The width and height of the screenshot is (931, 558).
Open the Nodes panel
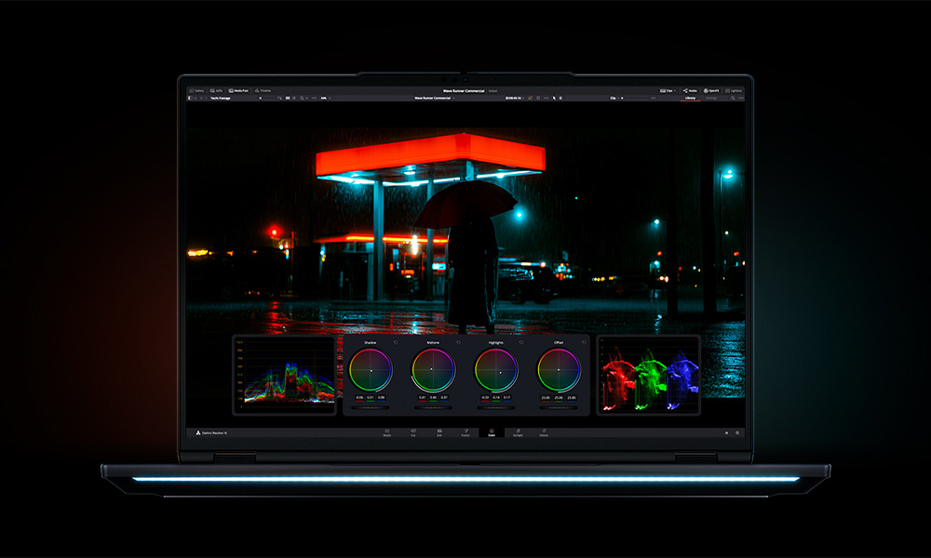click(690, 91)
